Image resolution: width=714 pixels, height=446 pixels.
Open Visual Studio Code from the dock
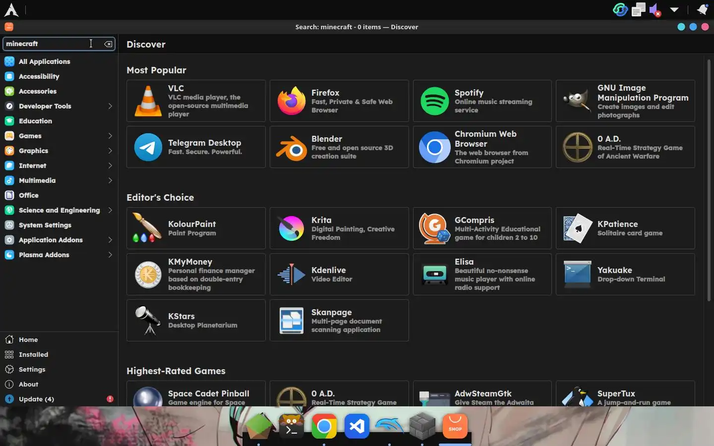coord(357,426)
